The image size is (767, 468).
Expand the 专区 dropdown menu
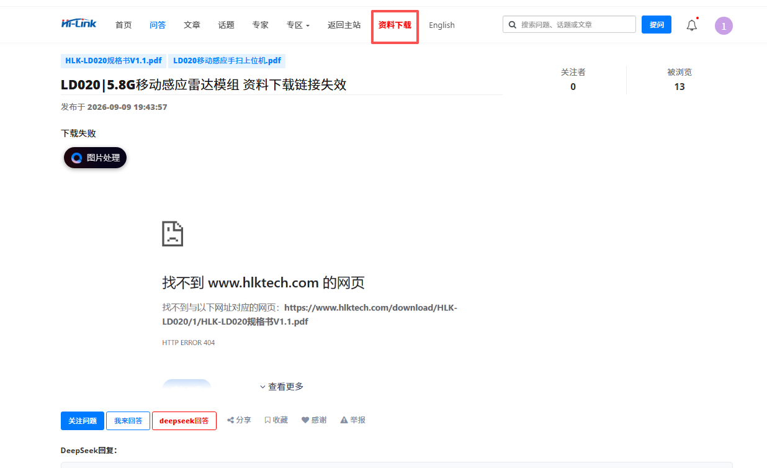tap(298, 25)
